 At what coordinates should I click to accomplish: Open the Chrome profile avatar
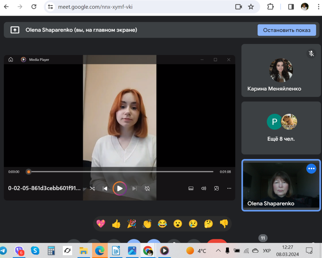(x=305, y=7)
